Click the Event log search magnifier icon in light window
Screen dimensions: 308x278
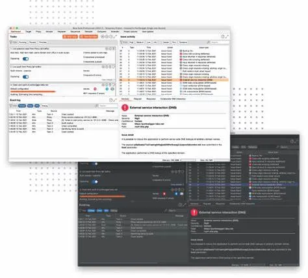97,106
